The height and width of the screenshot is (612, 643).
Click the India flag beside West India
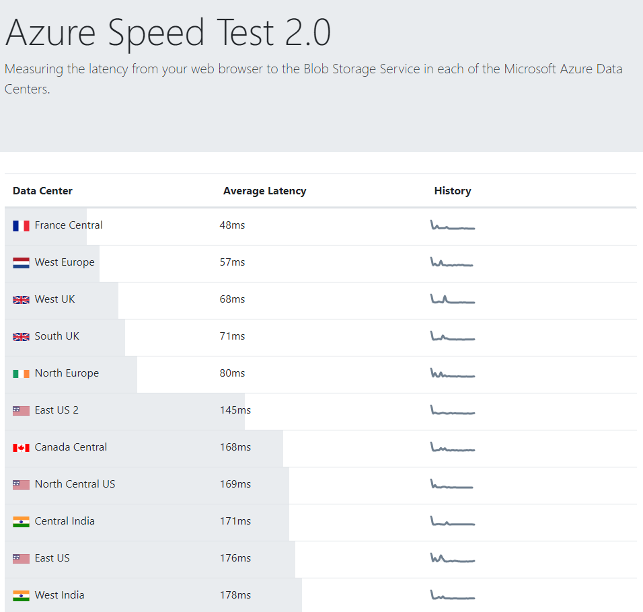[21, 596]
